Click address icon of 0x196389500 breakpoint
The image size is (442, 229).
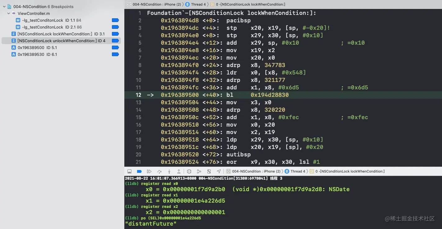[13, 47]
